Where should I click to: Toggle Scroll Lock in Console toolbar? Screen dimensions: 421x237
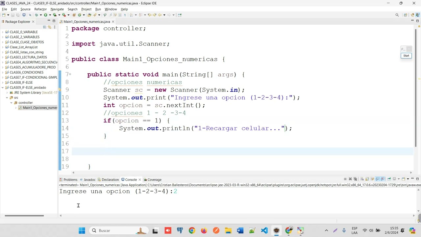[x=367, y=179]
